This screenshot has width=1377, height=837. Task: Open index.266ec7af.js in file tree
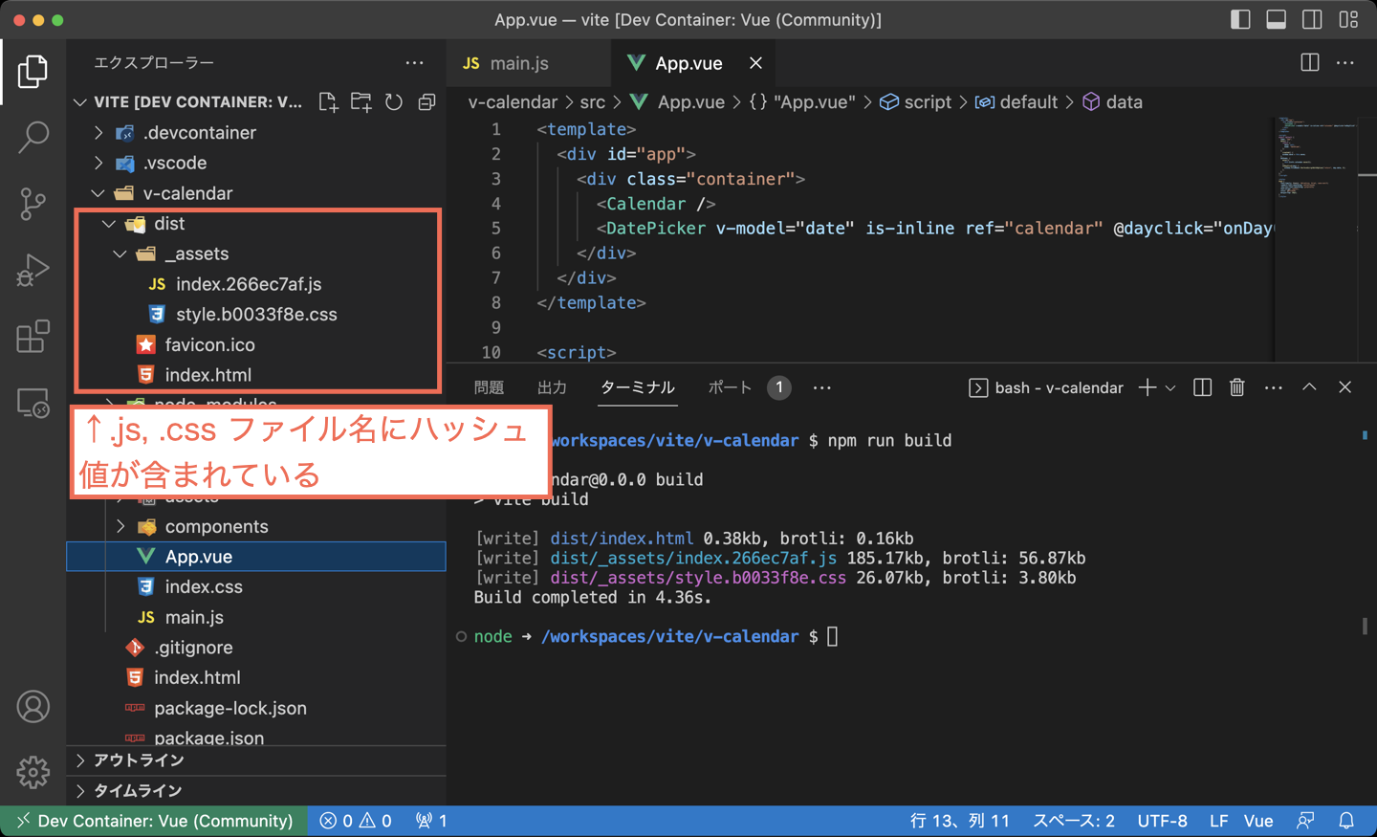[256, 284]
